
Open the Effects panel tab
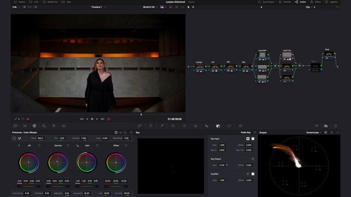click(x=316, y=2)
